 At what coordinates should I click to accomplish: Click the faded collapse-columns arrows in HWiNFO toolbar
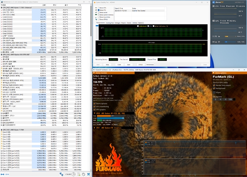coord(7,174)
